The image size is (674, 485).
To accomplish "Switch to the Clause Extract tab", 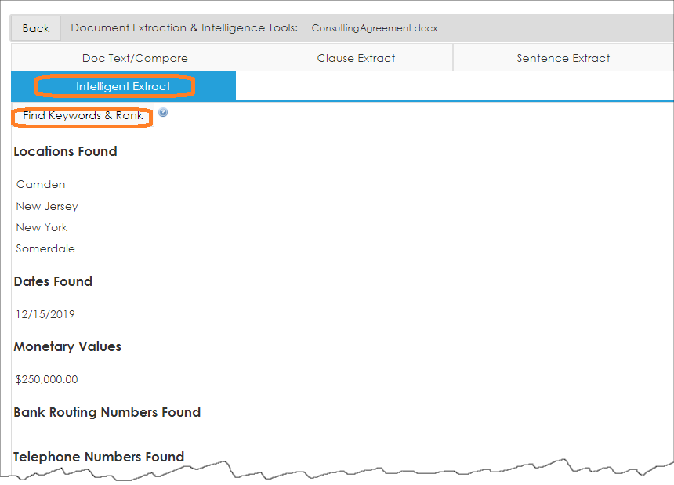I will click(x=356, y=58).
